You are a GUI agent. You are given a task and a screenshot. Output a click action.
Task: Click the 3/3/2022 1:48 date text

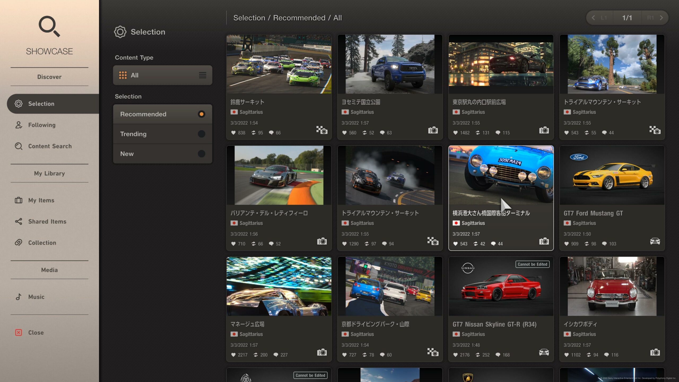pyautogui.click(x=466, y=345)
